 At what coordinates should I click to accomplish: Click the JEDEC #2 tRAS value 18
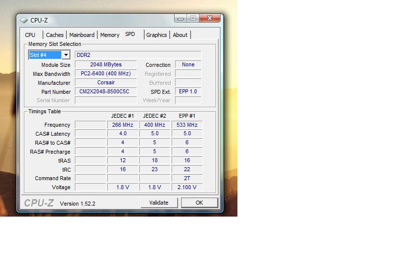pyautogui.click(x=155, y=160)
